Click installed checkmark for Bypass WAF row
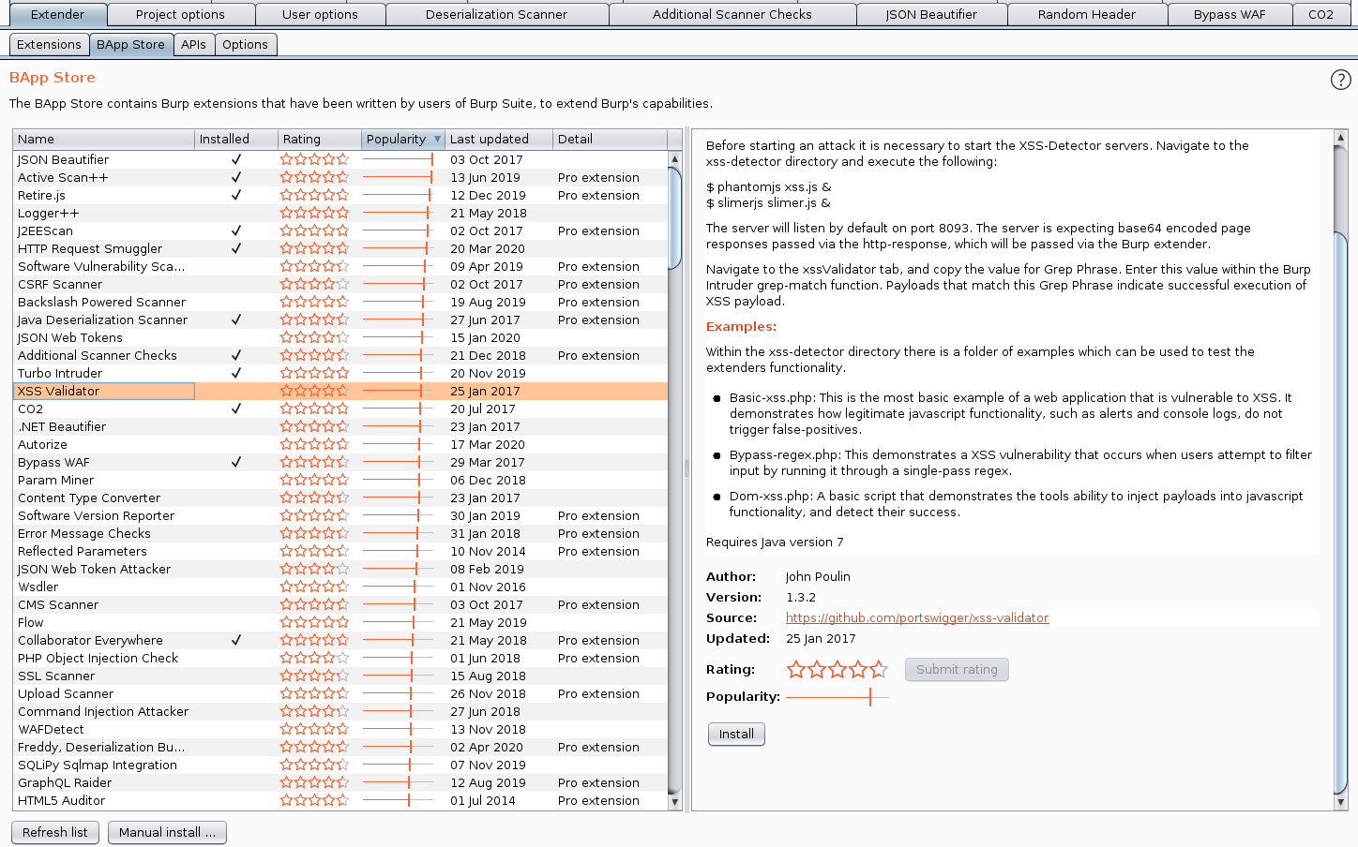This screenshot has height=847, width=1358. pos(236,462)
